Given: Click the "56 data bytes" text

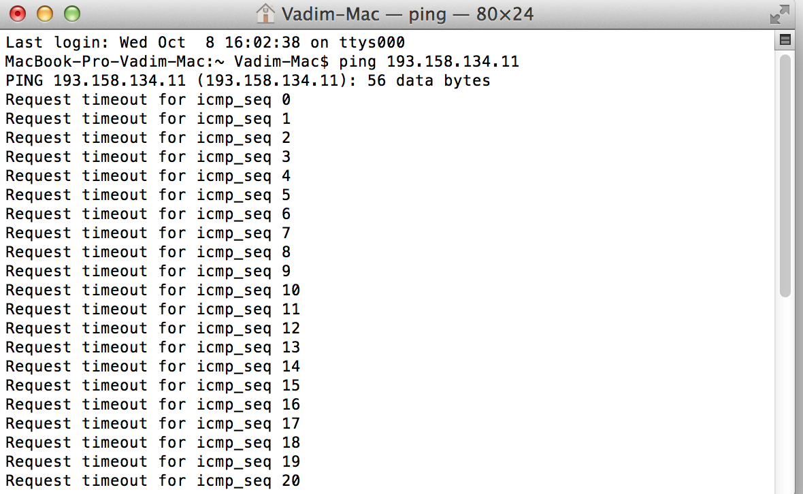Looking at the screenshot, I should coord(429,81).
